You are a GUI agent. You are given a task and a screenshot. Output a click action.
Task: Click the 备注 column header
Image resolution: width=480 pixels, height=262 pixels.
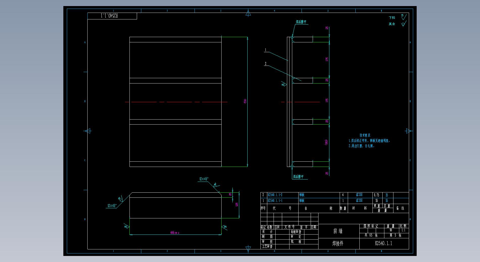[400, 208]
